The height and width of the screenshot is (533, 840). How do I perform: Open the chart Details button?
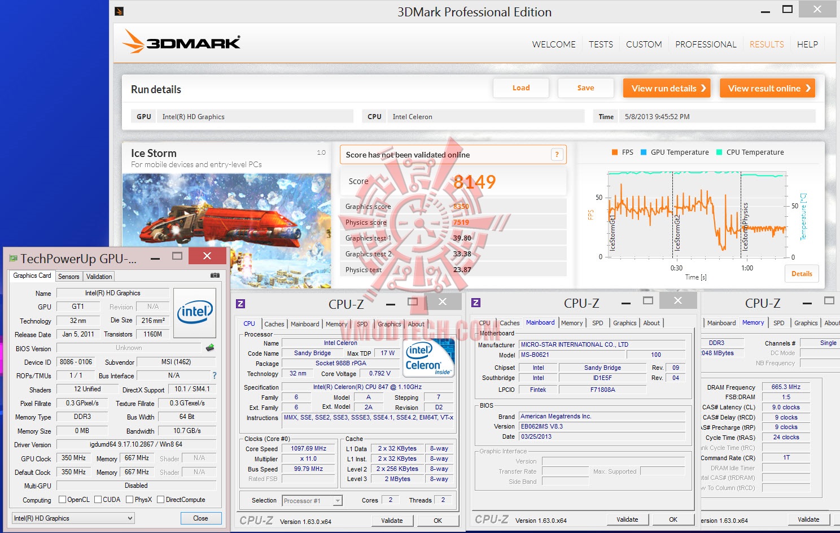point(802,274)
